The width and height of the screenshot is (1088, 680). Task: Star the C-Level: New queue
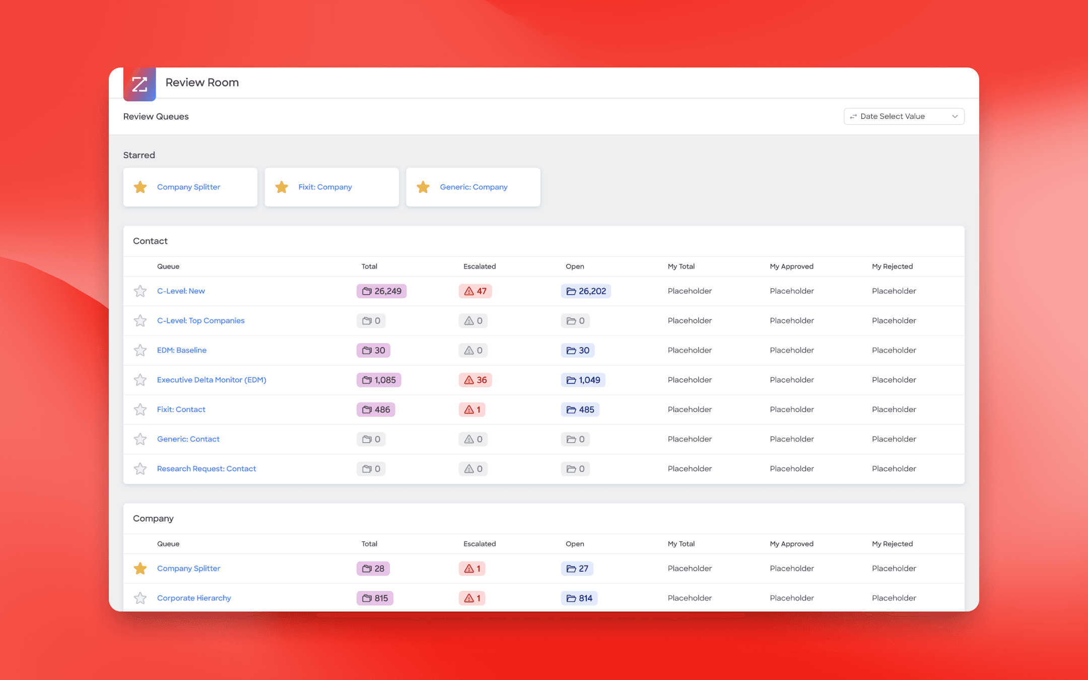(140, 291)
